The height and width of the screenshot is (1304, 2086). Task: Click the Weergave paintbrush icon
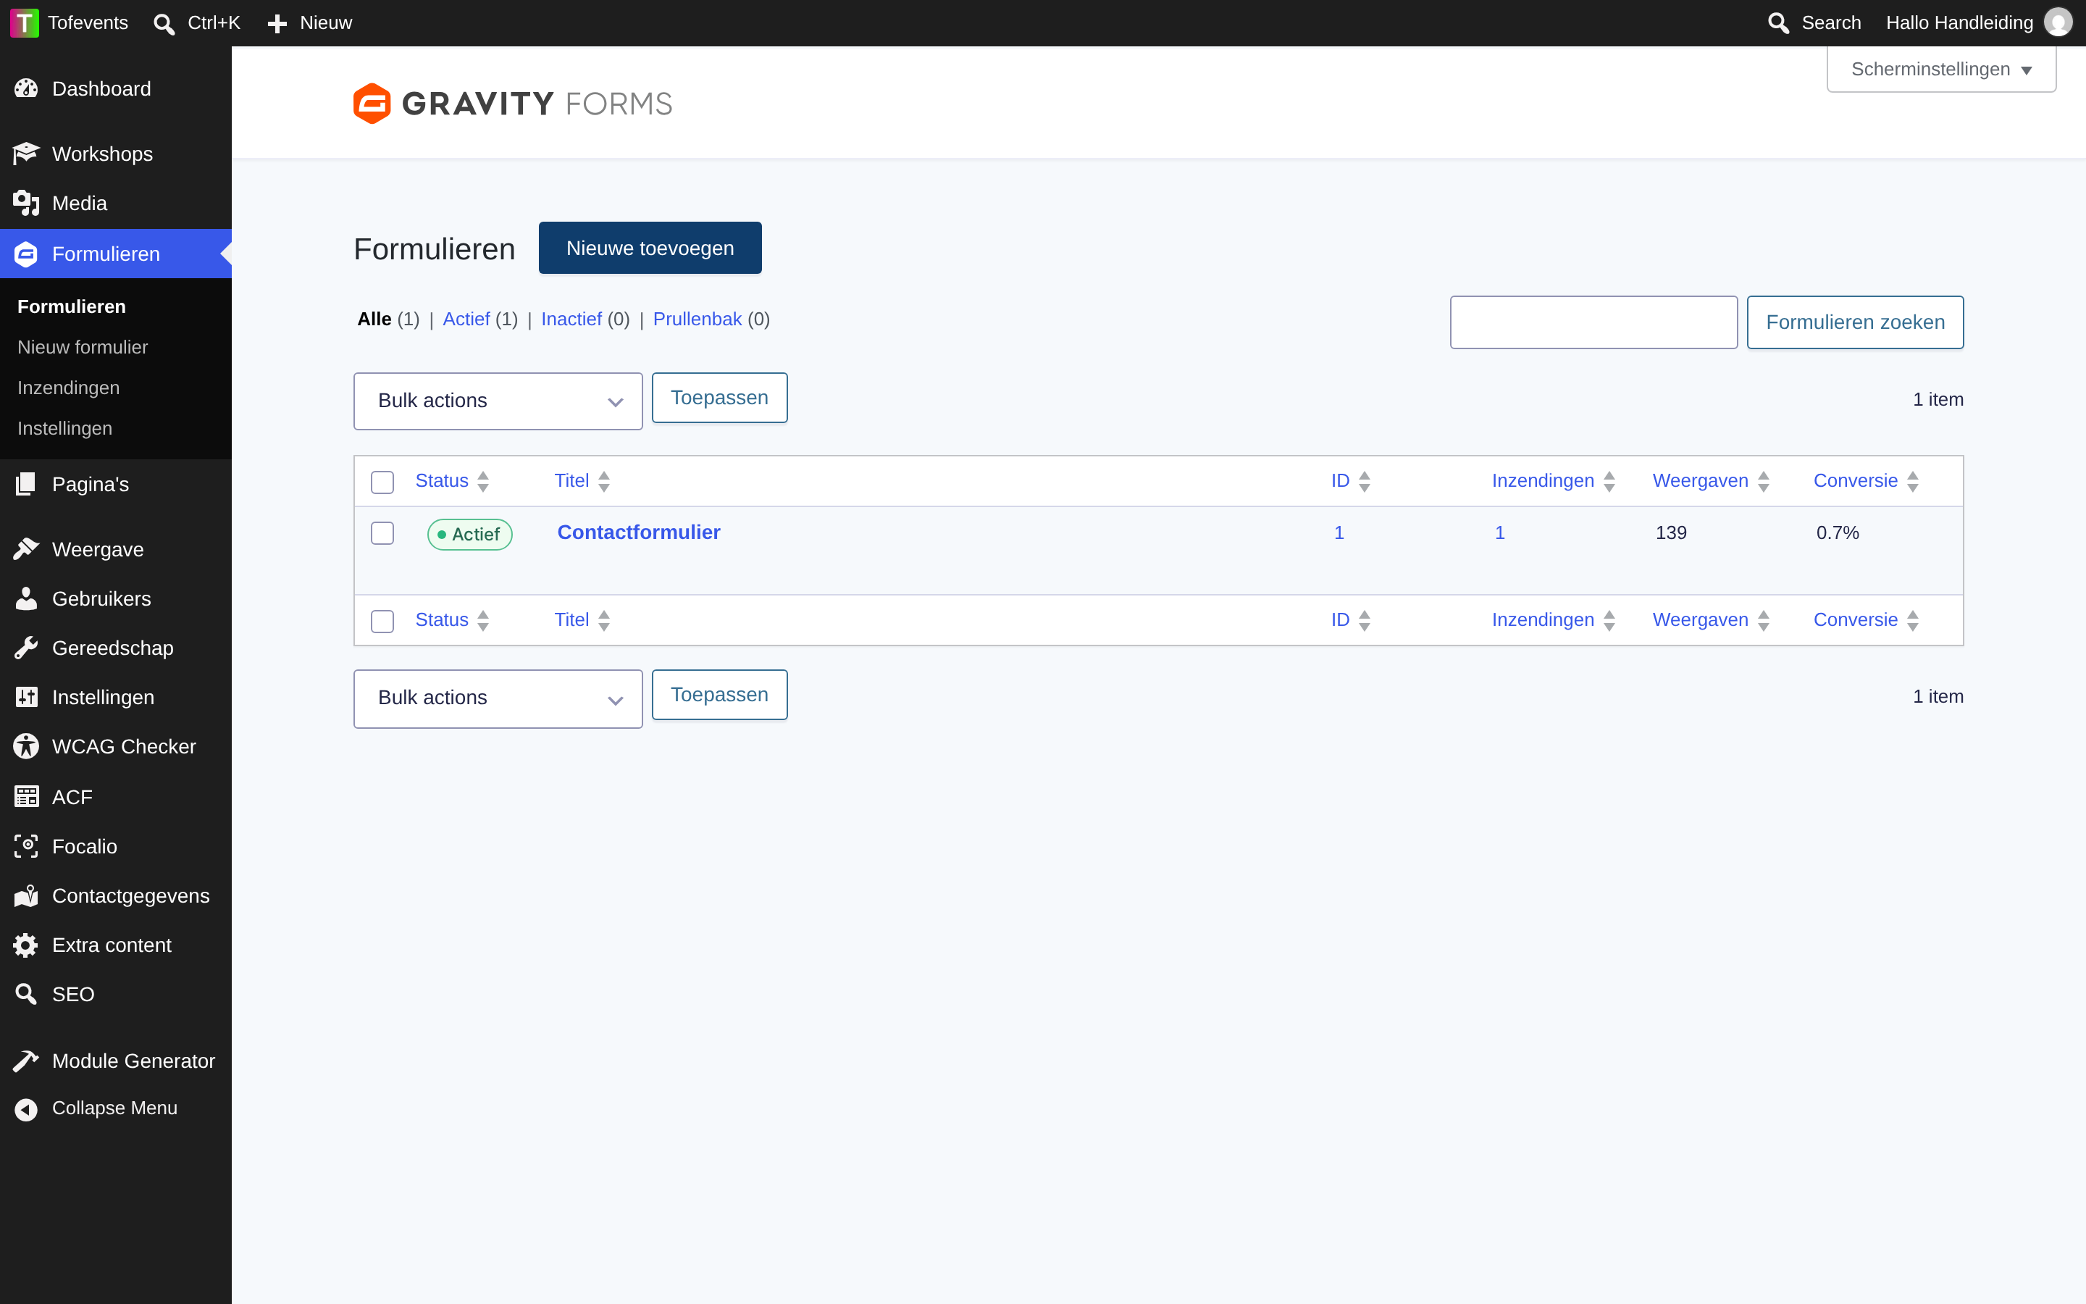(x=26, y=549)
